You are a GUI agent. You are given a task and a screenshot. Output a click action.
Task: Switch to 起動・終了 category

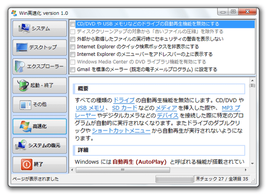(40, 86)
